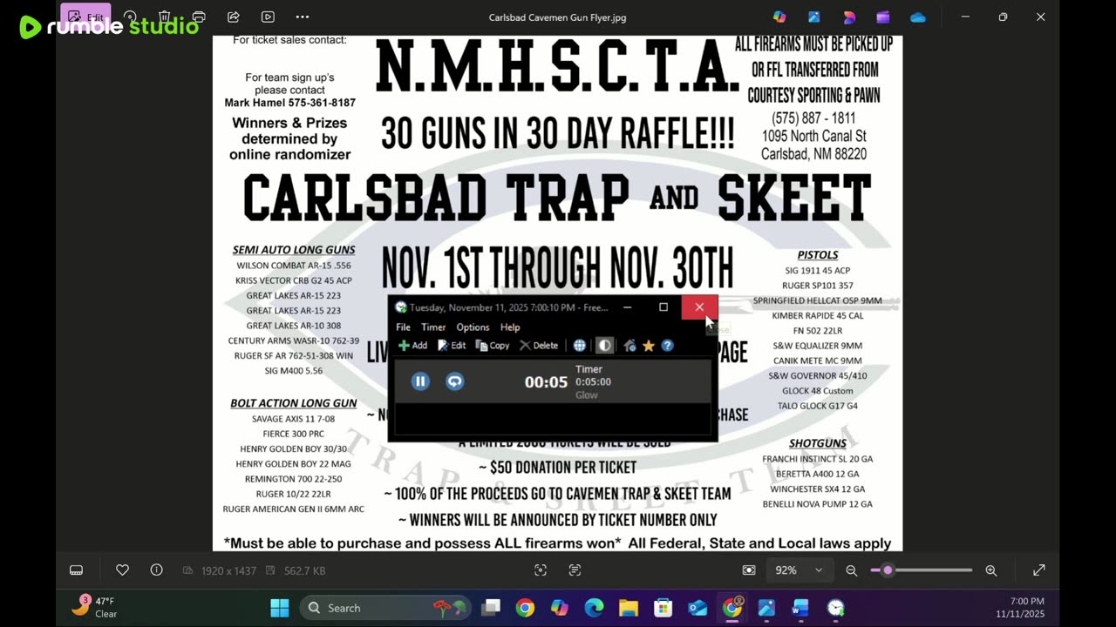The height and width of the screenshot is (627, 1116).
Task: Minimize the Free Countdown Timer window
Action: coord(627,307)
